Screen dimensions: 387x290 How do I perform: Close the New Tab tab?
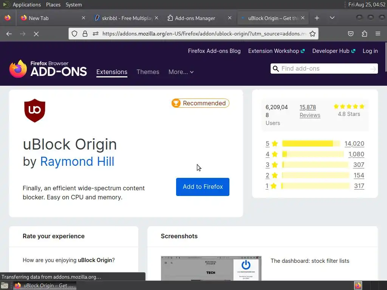coord(84,18)
